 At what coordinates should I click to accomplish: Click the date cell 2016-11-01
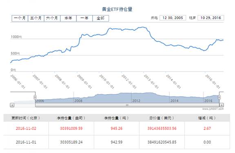click(x=26, y=142)
